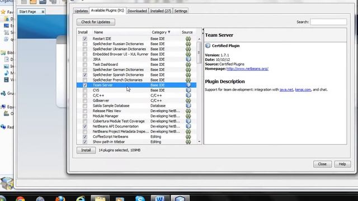Select the NetBeans Project Metadata Inspector row
Screen dimensions: 358x201
click(136, 131)
